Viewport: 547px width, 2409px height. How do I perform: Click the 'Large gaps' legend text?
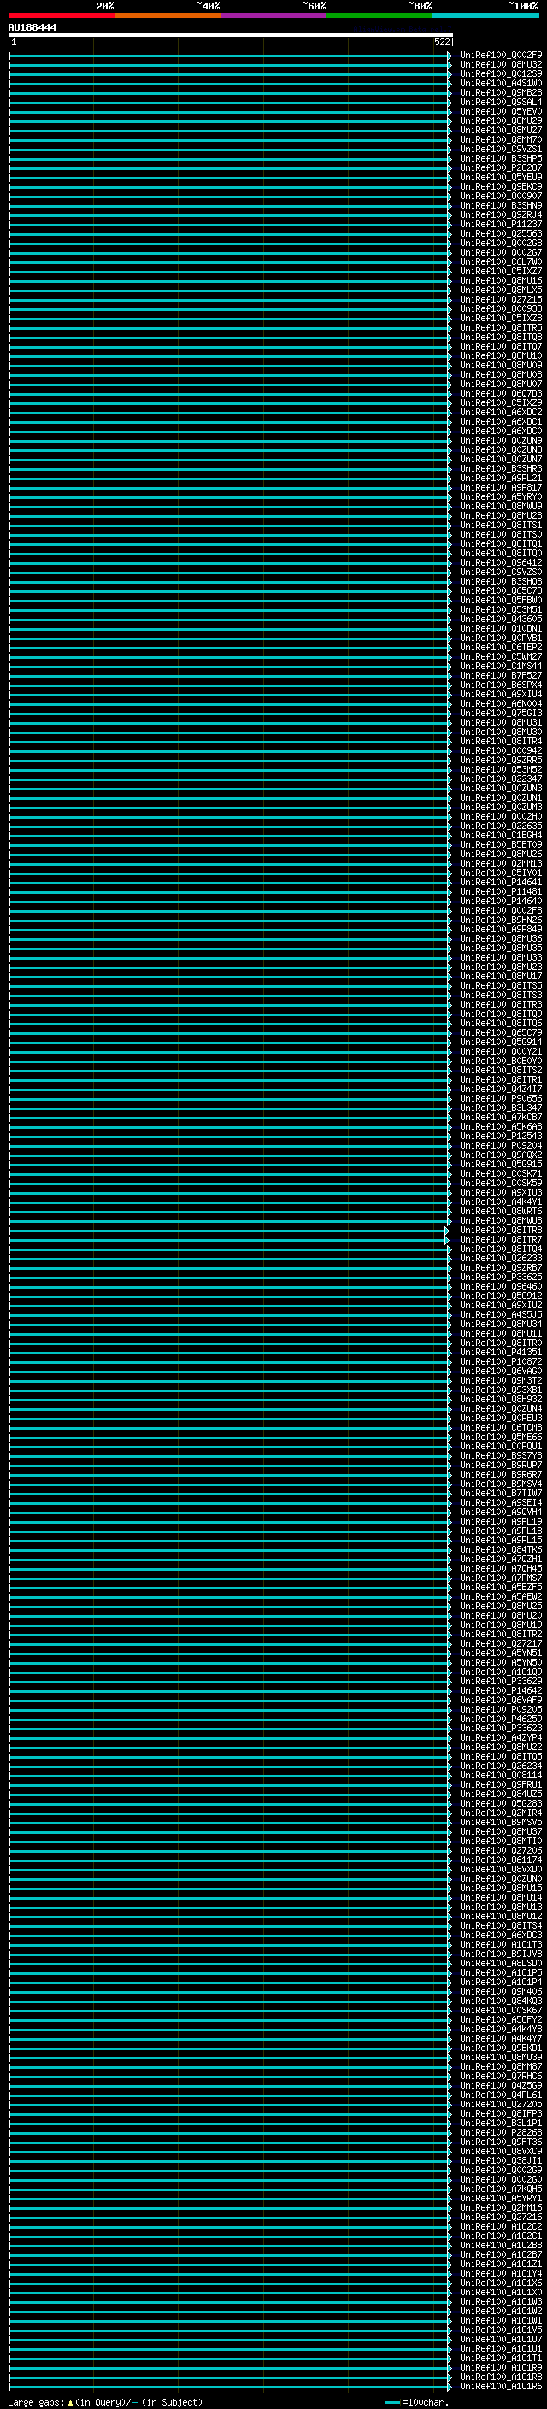(x=37, y=2402)
